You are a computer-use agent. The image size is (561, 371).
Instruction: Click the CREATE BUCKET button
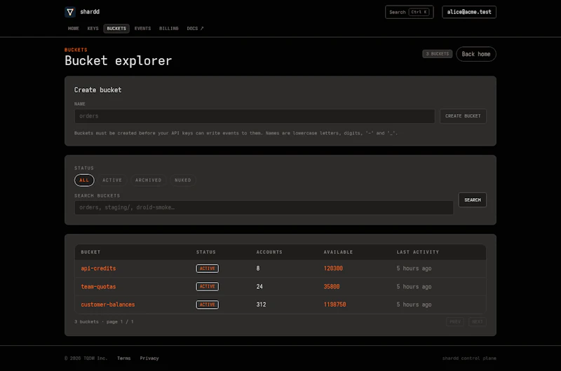point(463,116)
